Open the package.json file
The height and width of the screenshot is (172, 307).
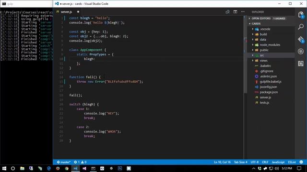point(269,92)
